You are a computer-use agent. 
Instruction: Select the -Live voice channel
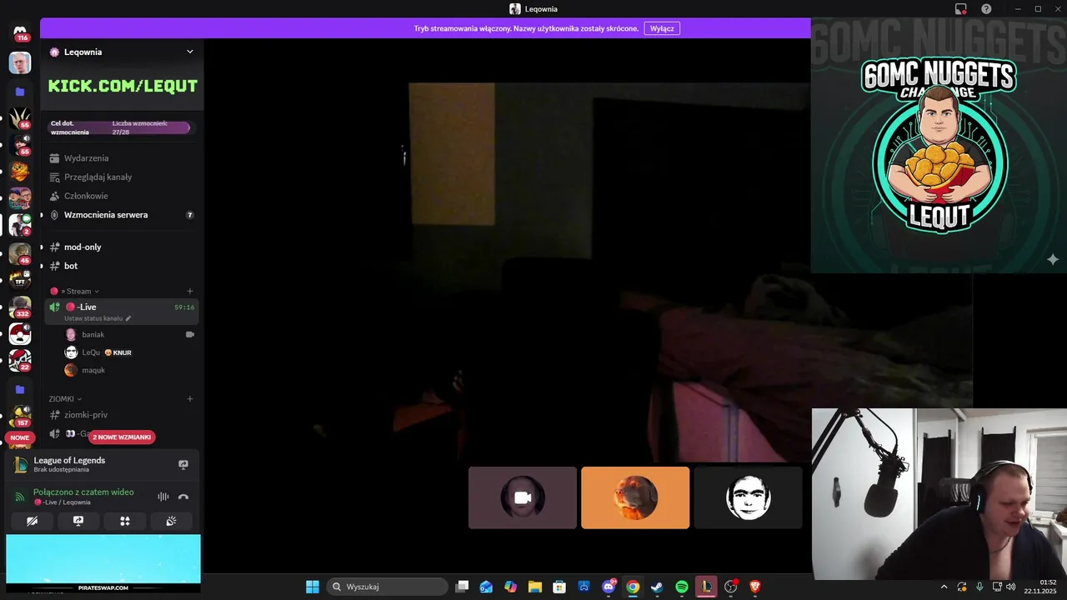121,311
